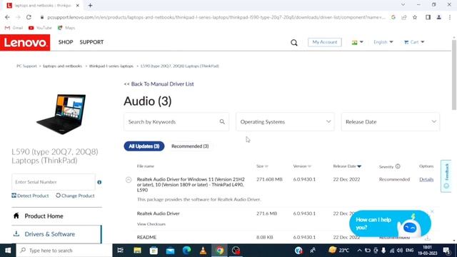Image resolution: width=457 pixels, height=257 pixels.
Task: Click the browser address bar URL
Action: click(216, 17)
